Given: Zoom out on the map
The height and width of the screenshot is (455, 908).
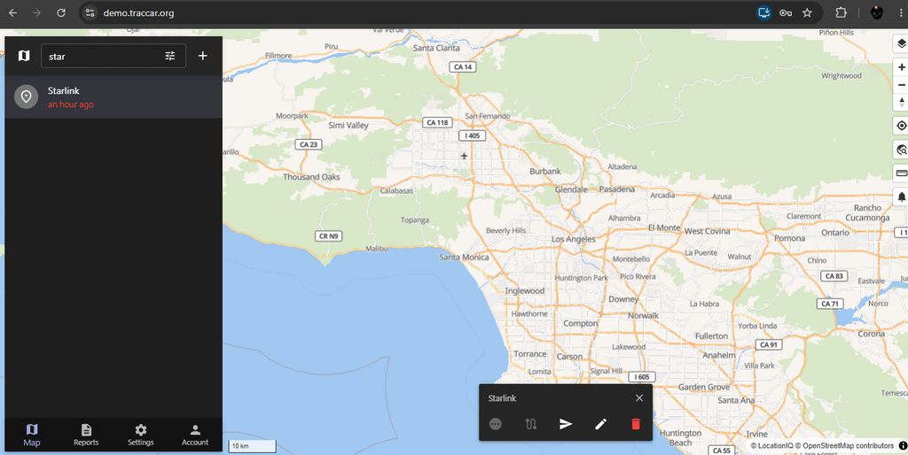Looking at the screenshot, I should 902,85.
